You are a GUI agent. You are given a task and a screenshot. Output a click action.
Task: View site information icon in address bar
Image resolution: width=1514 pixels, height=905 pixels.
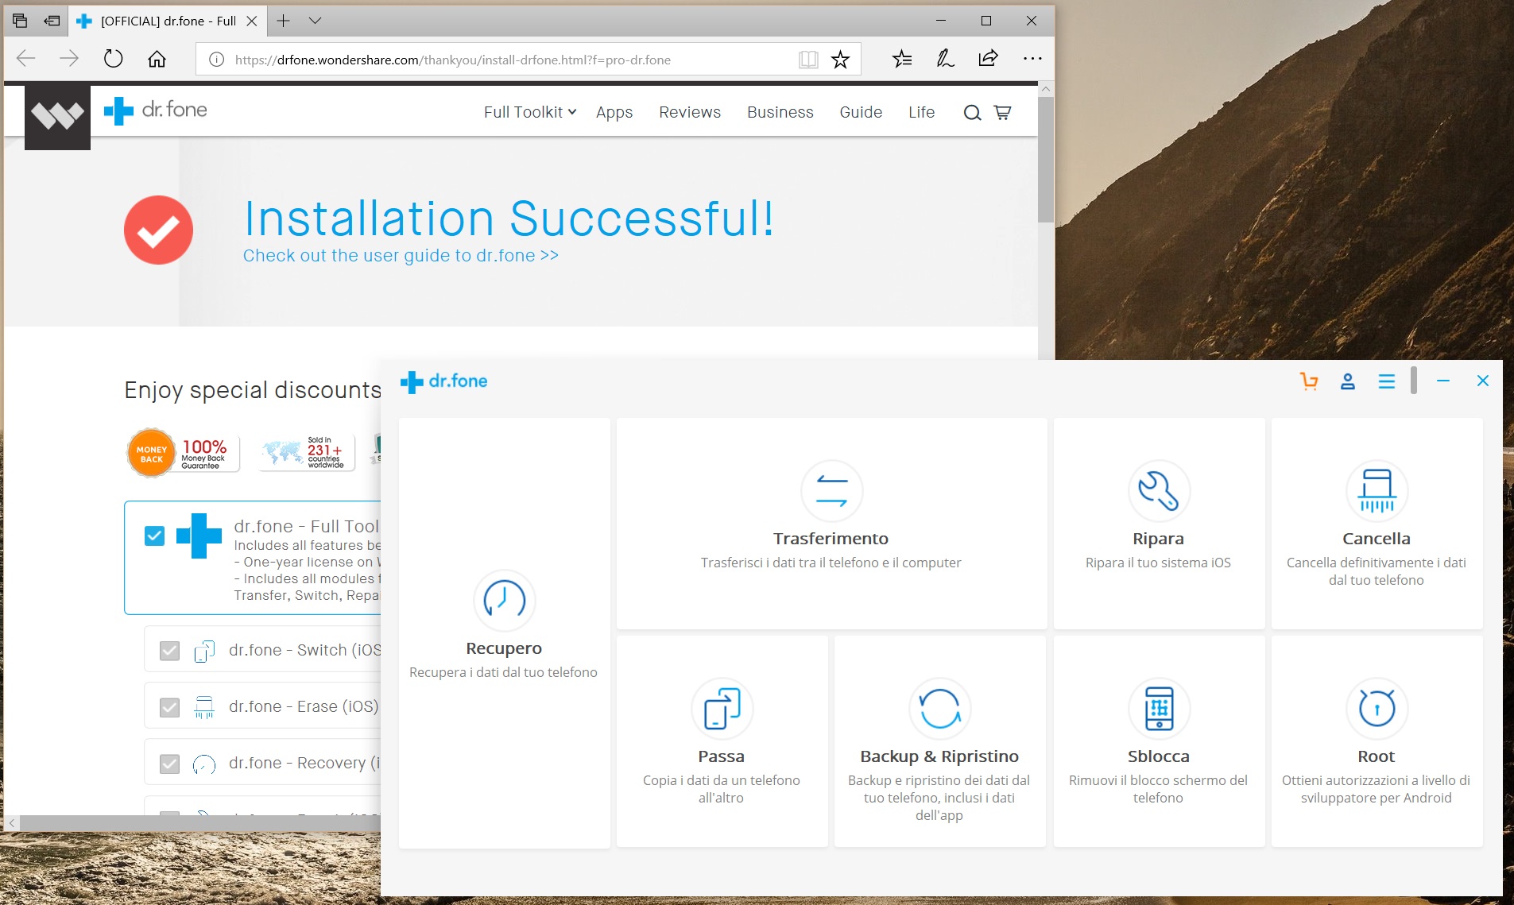tap(216, 60)
